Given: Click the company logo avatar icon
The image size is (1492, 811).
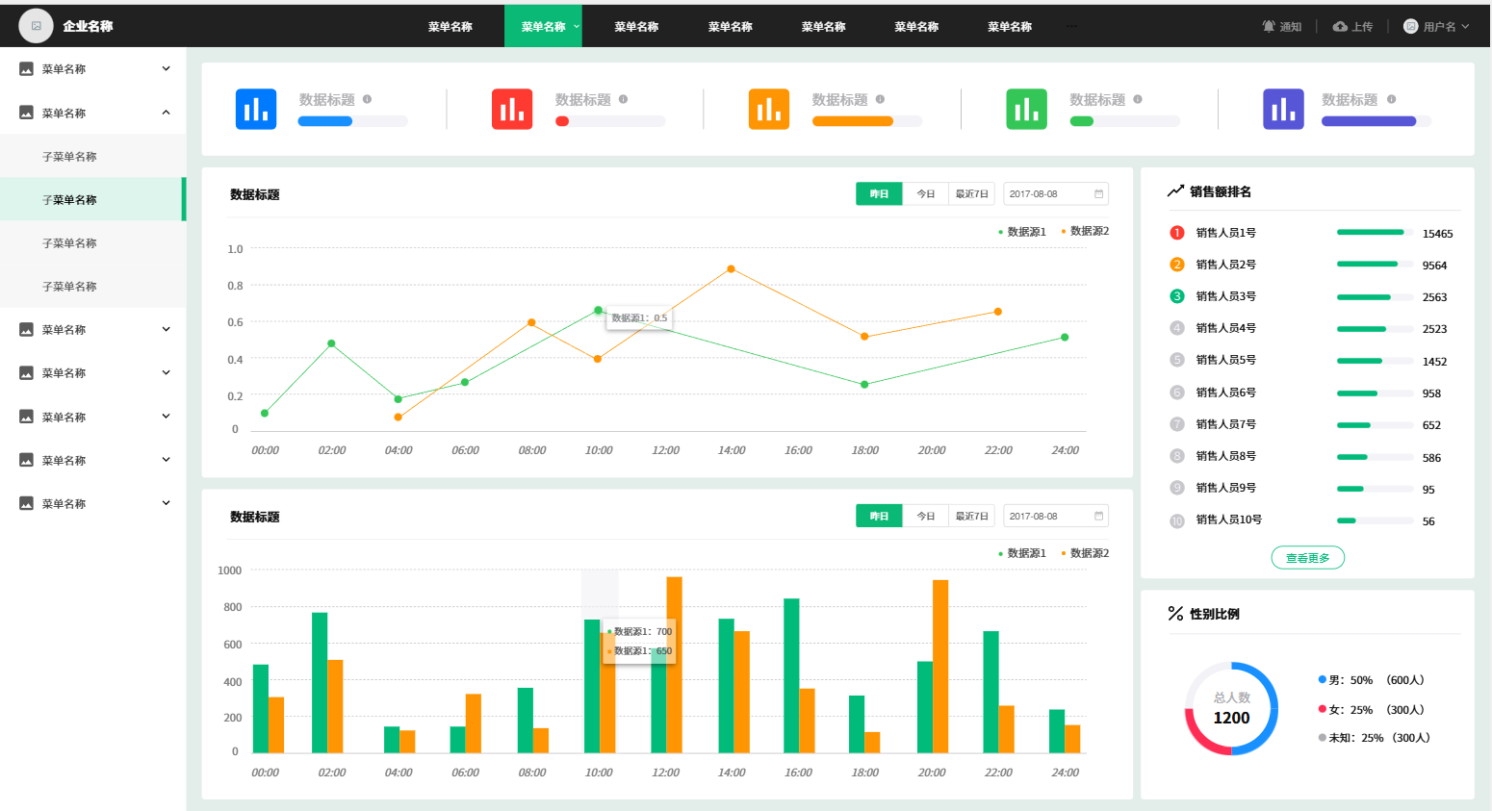Looking at the screenshot, I should (x=37, y=26).
